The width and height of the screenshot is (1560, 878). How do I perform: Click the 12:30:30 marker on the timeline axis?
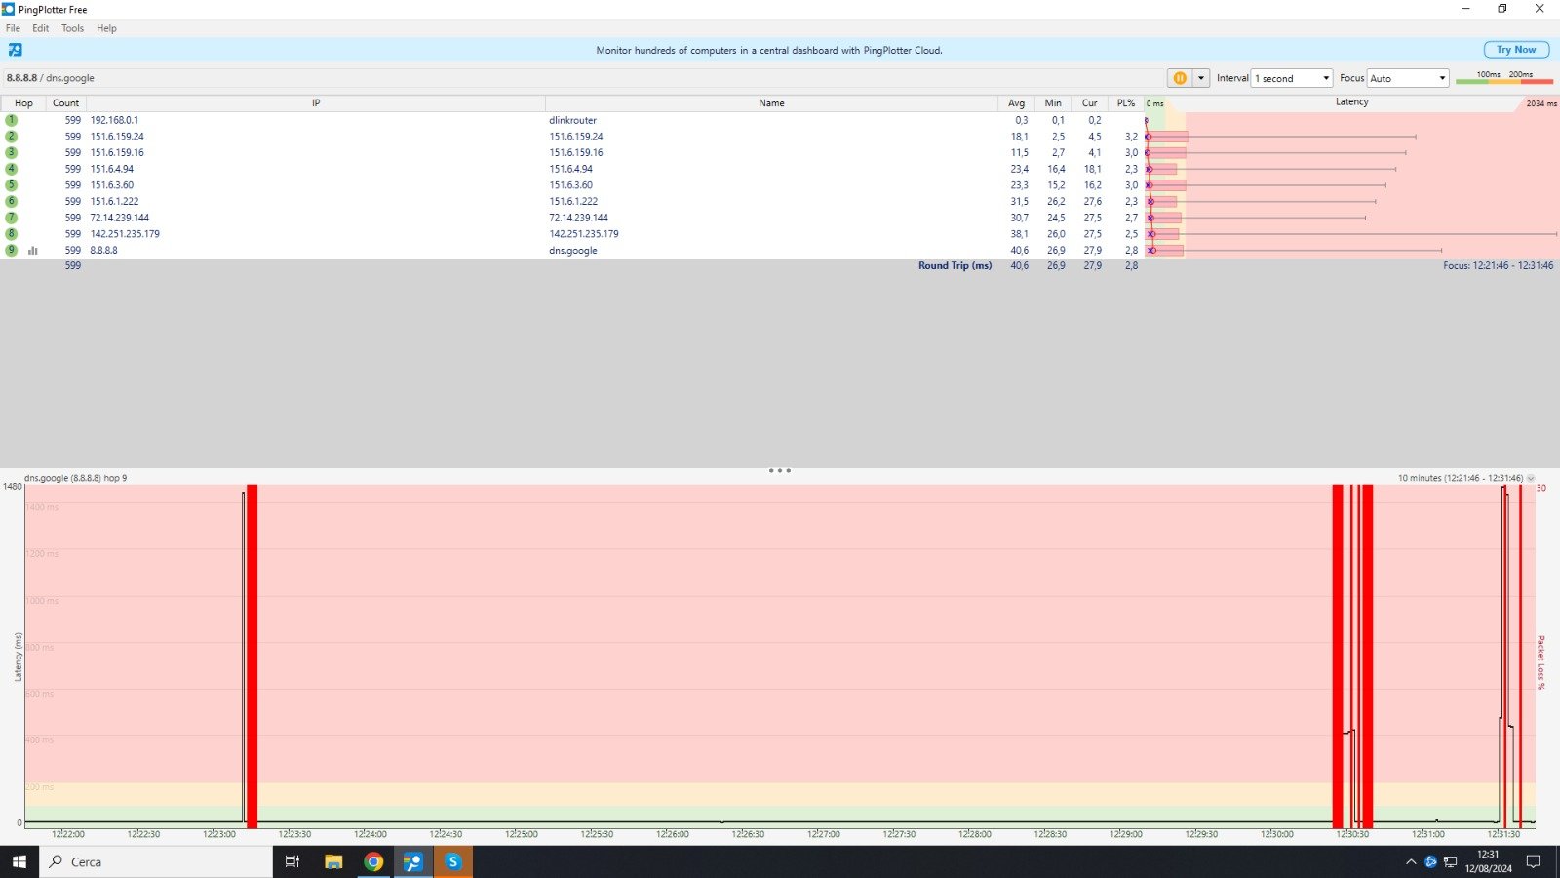(x=1352, y=834)
